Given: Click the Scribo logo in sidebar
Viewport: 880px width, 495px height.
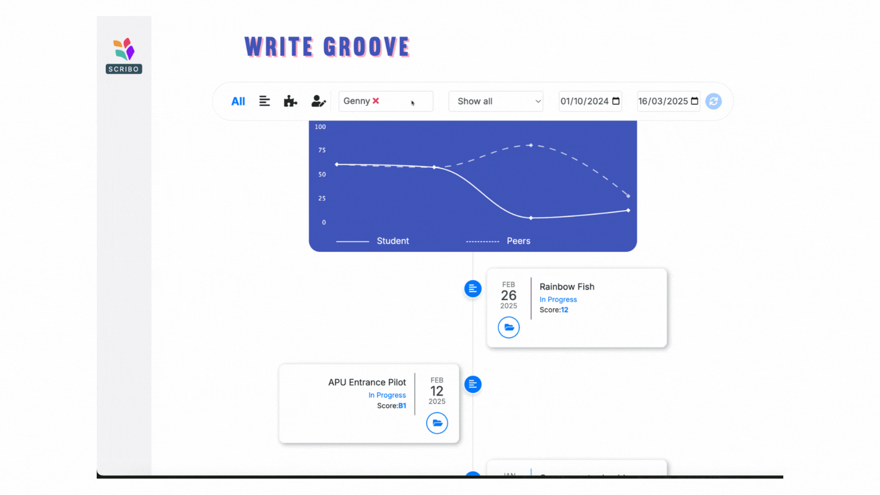Looking at the screenshot, I should click(x=124, y=55).
